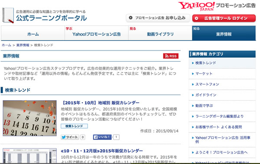The height and width of the screenshot is (164, 260).
Task: Open article «10・11・12月版»2015年販促カレンダー
Action: click(102, 151)
